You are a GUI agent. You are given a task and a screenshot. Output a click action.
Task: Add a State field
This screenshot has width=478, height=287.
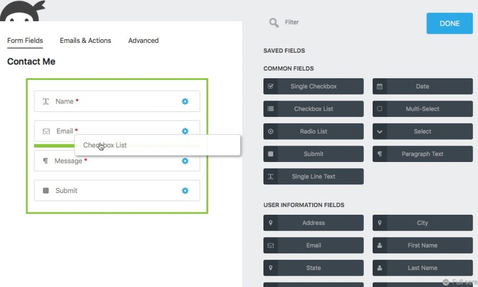(x=313, y=268)
